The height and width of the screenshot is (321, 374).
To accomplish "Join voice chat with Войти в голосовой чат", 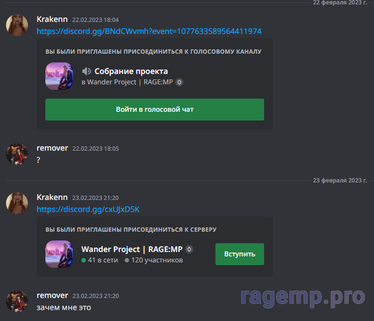I will pyautogui.click(x=155, y=110).
